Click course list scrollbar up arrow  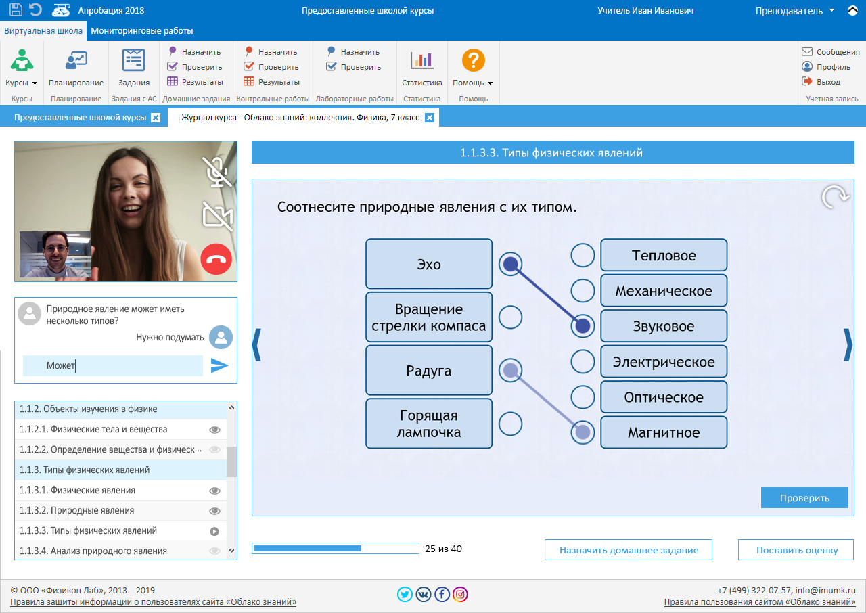pyautogui.click(x=232, y=407)
